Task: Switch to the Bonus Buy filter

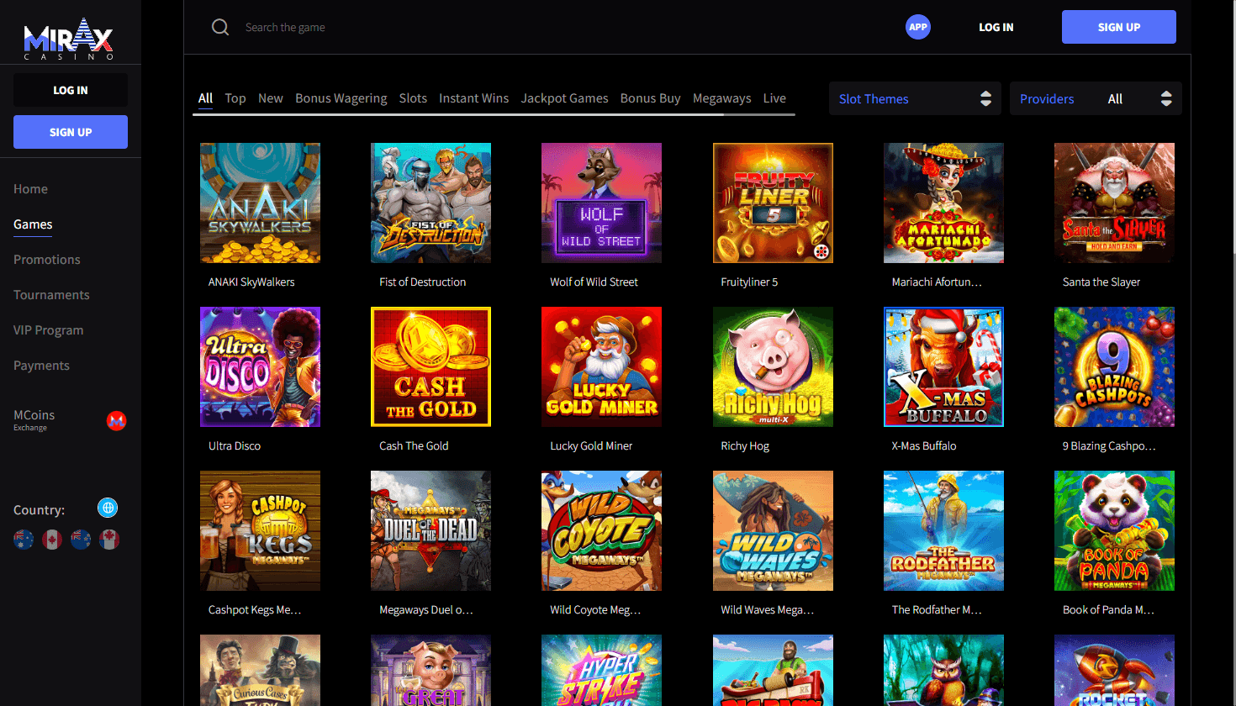Action: click(650, 98)
